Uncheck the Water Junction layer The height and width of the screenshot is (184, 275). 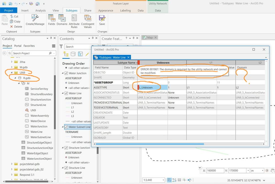click(x=66, y=73)
